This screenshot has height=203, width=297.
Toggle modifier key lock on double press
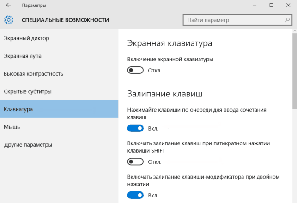pyautogui.click(x=135, y=195)
